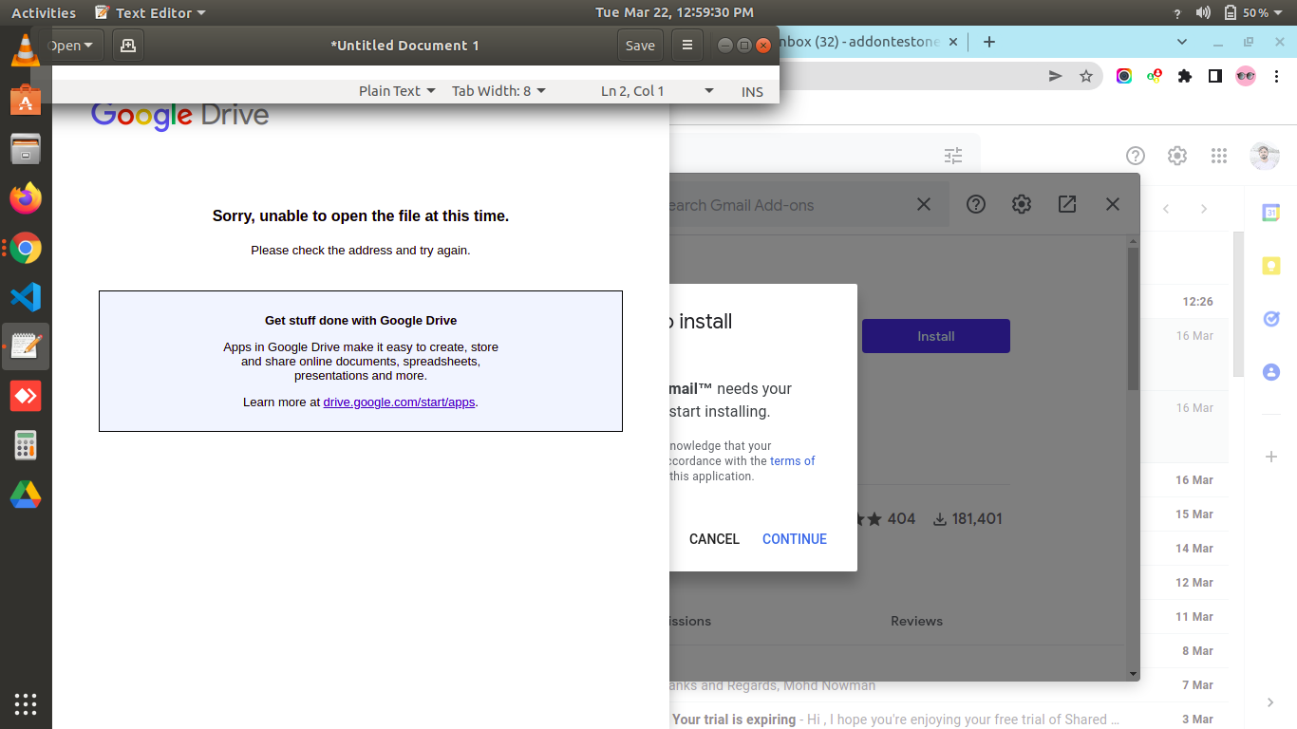
Task: Open Google Calendar side panel icon
Action: 1271,213
